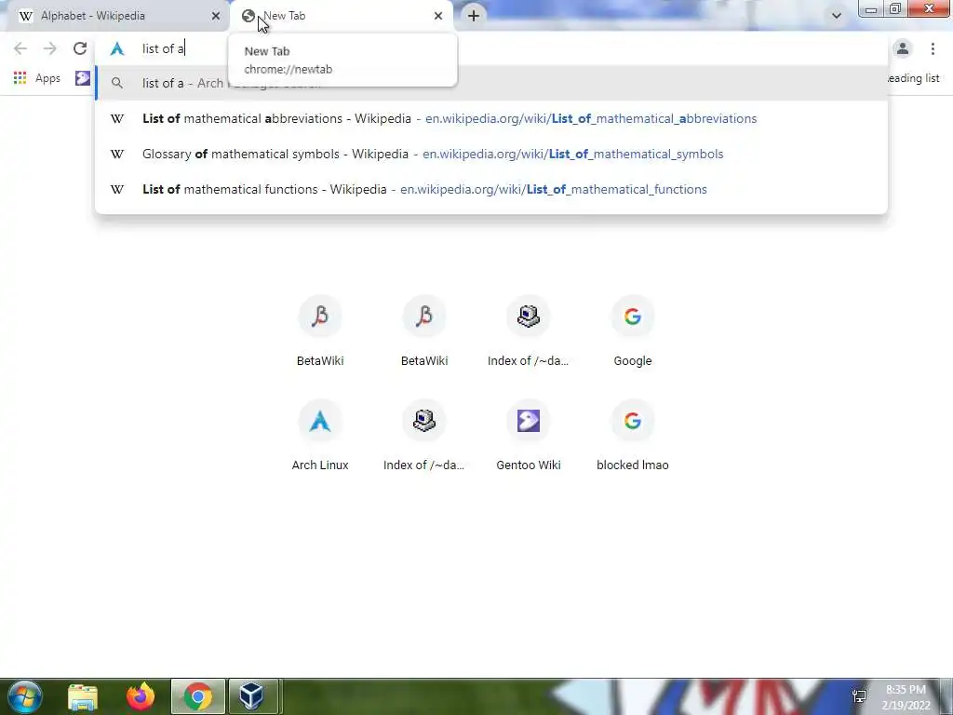The width and height of the screenshot is (953, 715).
Task: Open the Arch Linux shortcut tile
Action: pos(320,436)
